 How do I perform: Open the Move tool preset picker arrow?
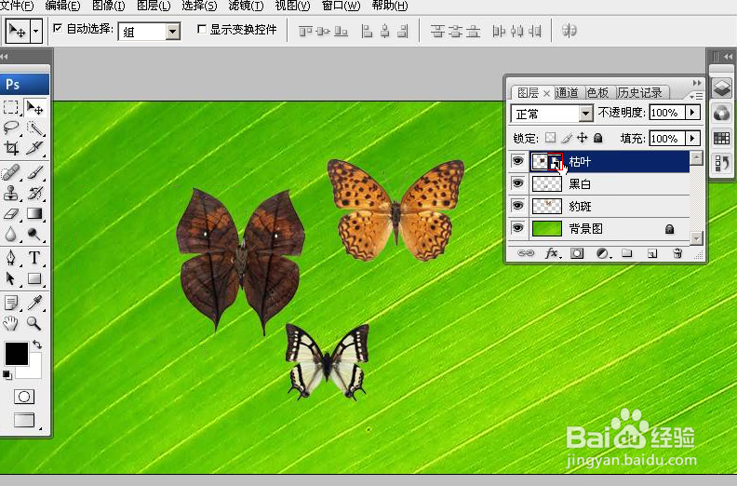(x=35, y=32)
